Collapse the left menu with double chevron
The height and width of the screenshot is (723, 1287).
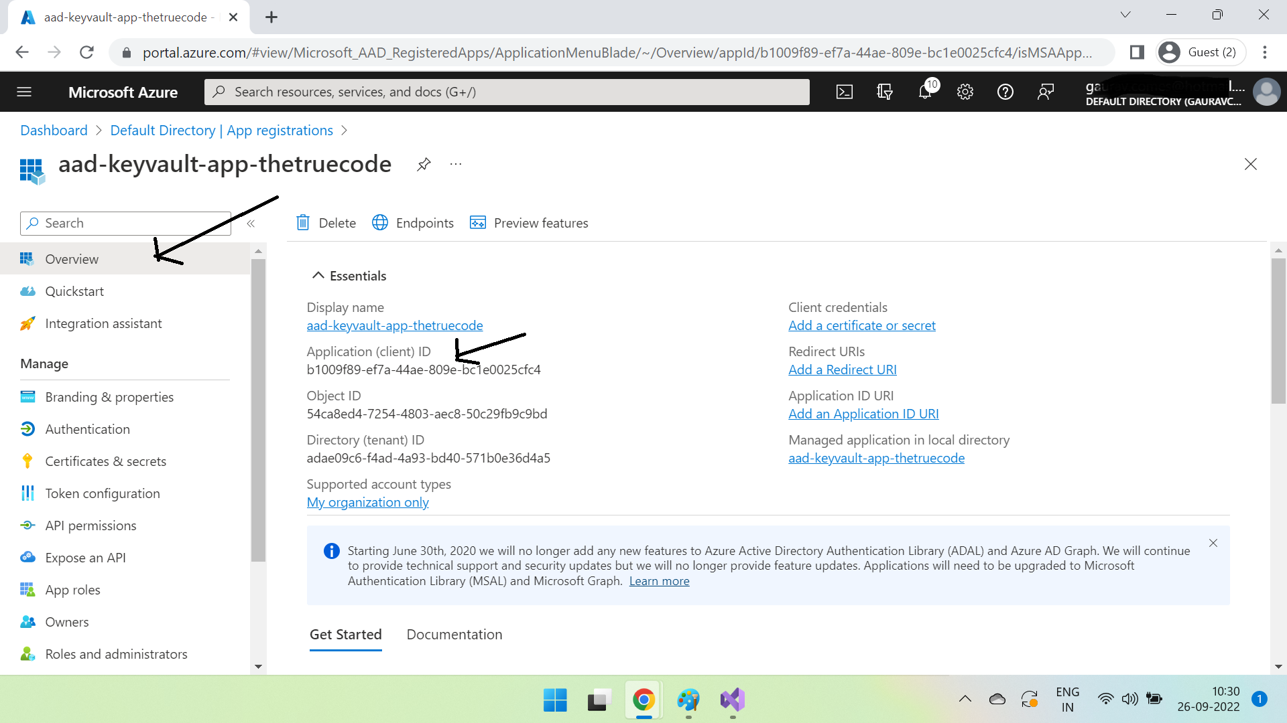tap(251, 224)
